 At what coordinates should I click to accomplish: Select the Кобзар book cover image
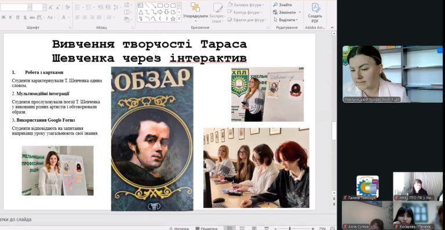152,139
